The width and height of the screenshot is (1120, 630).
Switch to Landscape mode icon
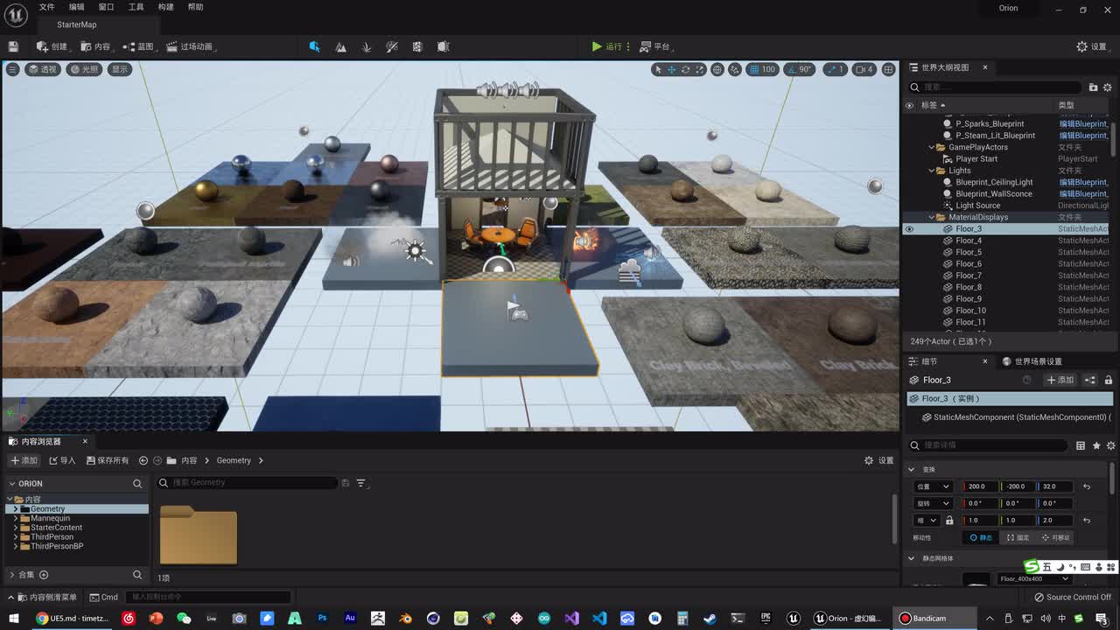(341, 46)
